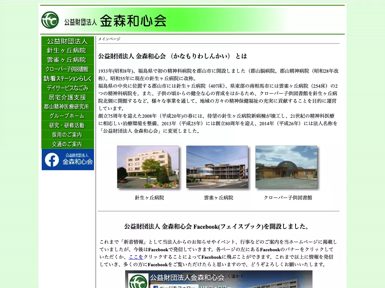Click 針生ヶ丘病院 caption under photo
385x288 pixels.
[x=149, y=198]
